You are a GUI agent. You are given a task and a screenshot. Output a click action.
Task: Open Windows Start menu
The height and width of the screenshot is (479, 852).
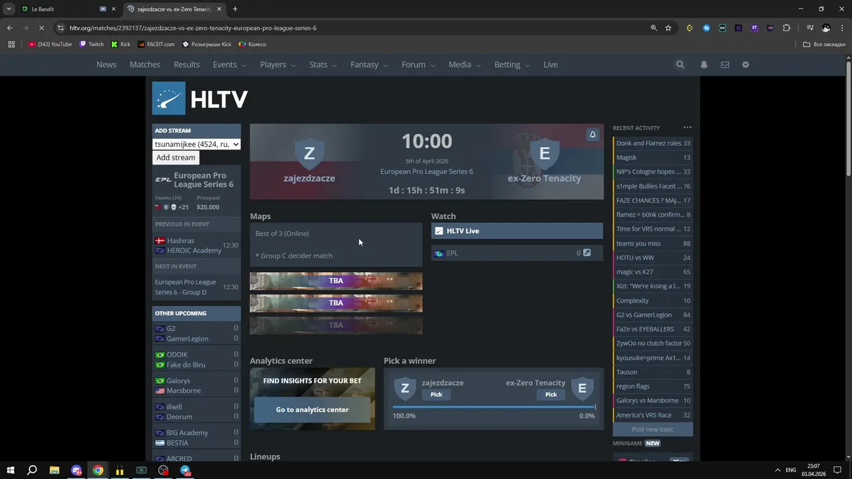coord(11,470)
